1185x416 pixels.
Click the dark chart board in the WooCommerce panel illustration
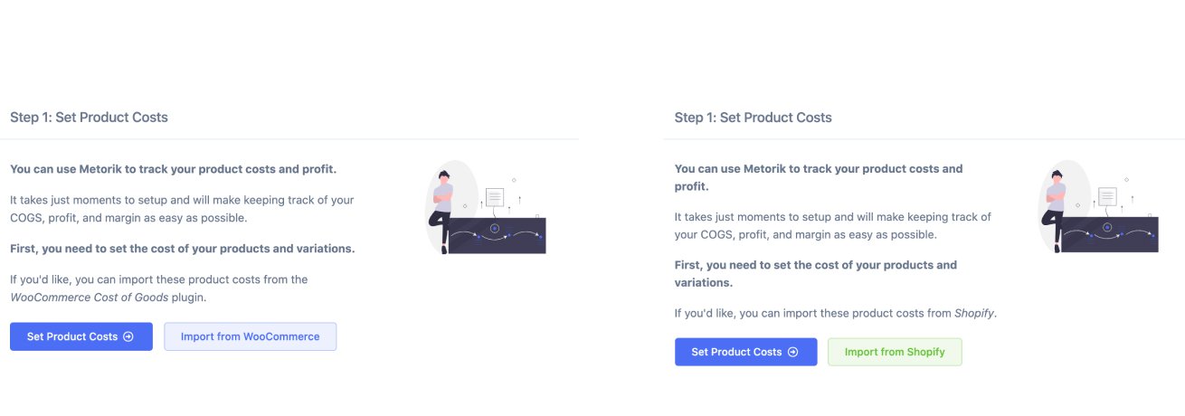498,235
